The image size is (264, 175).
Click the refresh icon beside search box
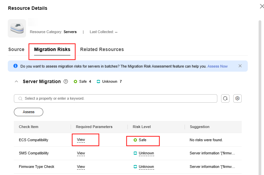[x=225, y=98]
